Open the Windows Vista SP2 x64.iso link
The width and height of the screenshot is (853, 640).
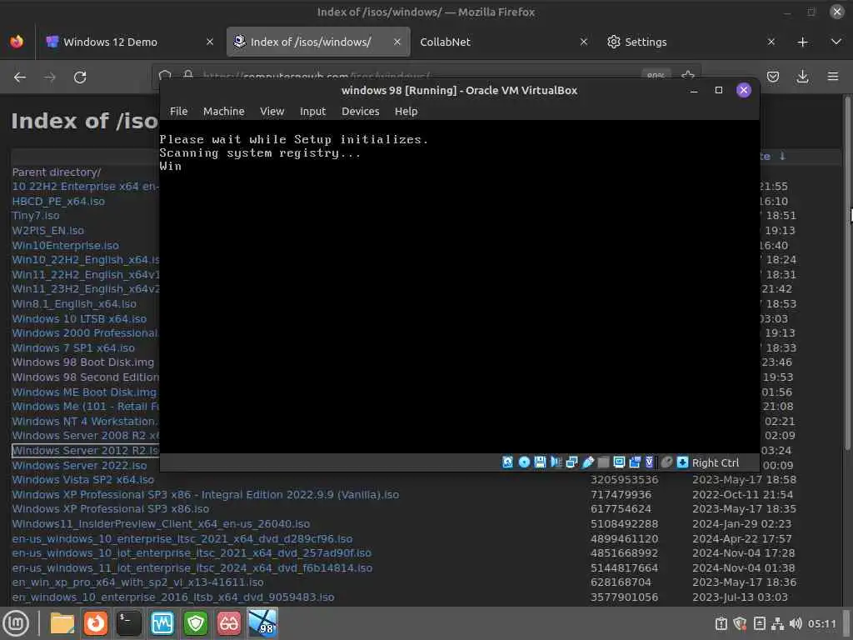82,479
